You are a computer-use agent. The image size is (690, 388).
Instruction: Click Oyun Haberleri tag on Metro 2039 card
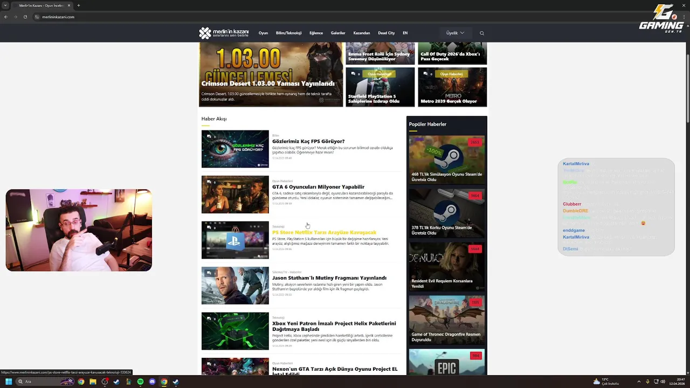tap(452, 74)
